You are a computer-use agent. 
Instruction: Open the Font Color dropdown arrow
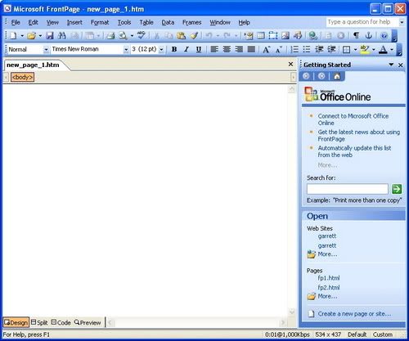point(392,49)
